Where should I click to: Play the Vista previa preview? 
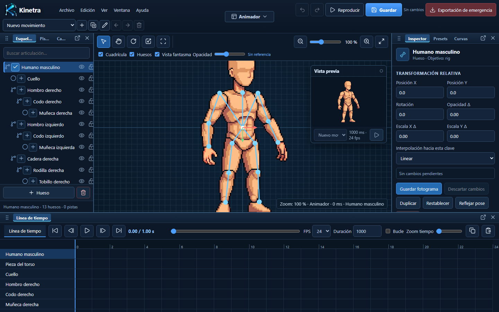tap(376, 135)
